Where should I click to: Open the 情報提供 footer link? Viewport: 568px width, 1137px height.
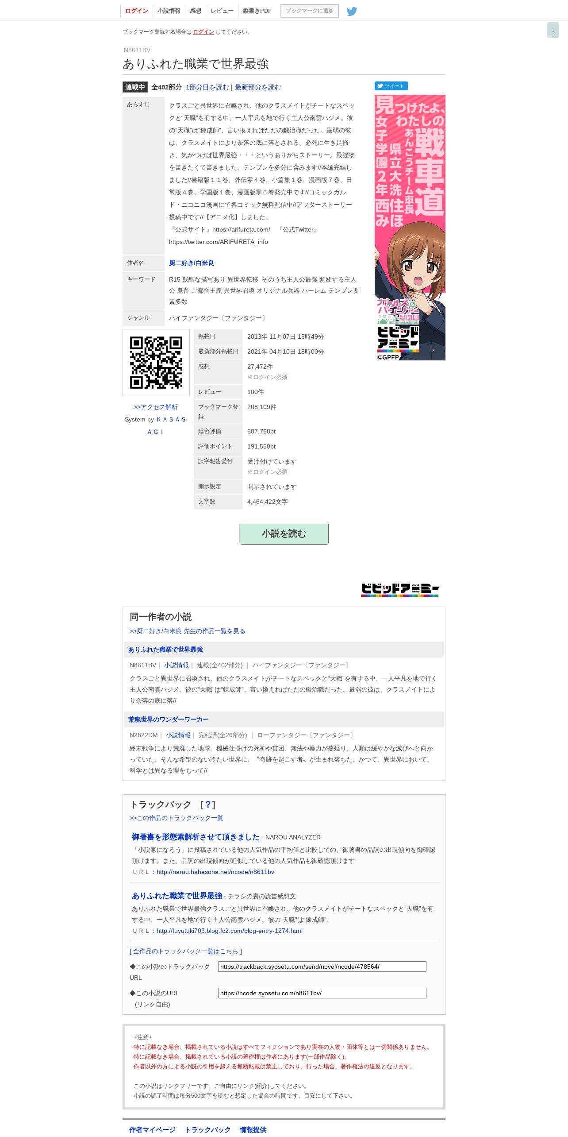(x=253, y=1129)
